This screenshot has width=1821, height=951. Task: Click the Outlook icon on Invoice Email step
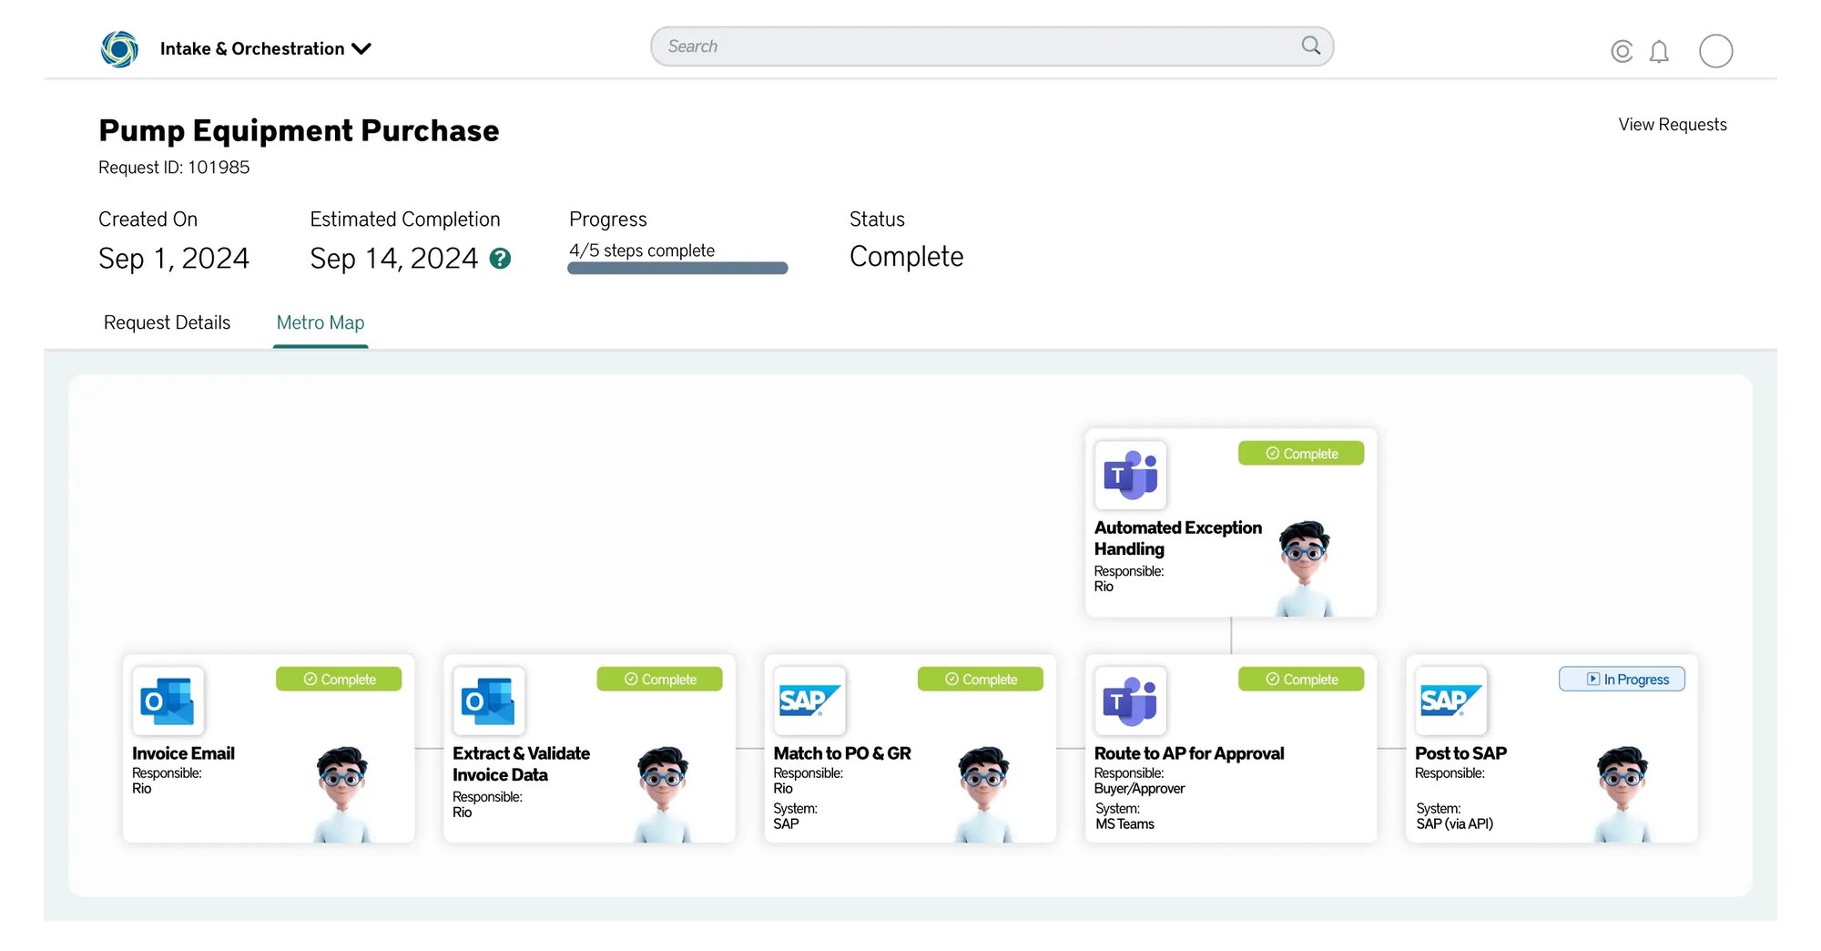click(x=168, y=701)
